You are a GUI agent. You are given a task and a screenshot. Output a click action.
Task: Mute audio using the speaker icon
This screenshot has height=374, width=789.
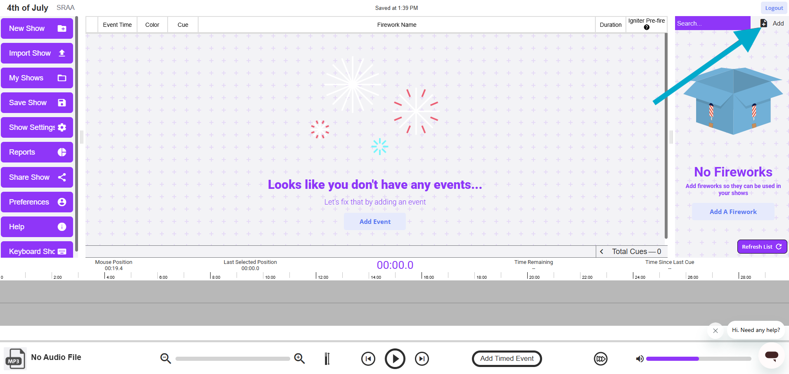tap(640, 358)
